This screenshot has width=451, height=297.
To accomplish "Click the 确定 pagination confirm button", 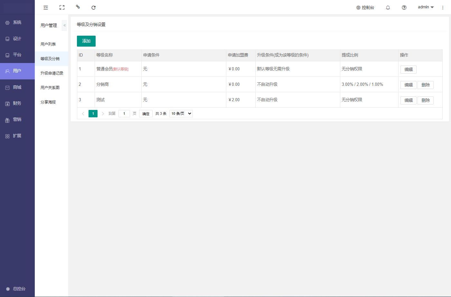I will coord(146,113).
